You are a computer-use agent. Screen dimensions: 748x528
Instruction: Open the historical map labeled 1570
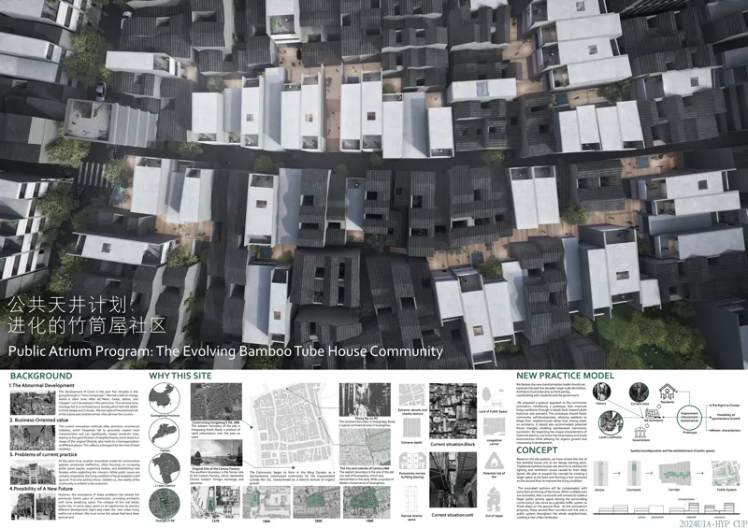click(x=215, y=502)
